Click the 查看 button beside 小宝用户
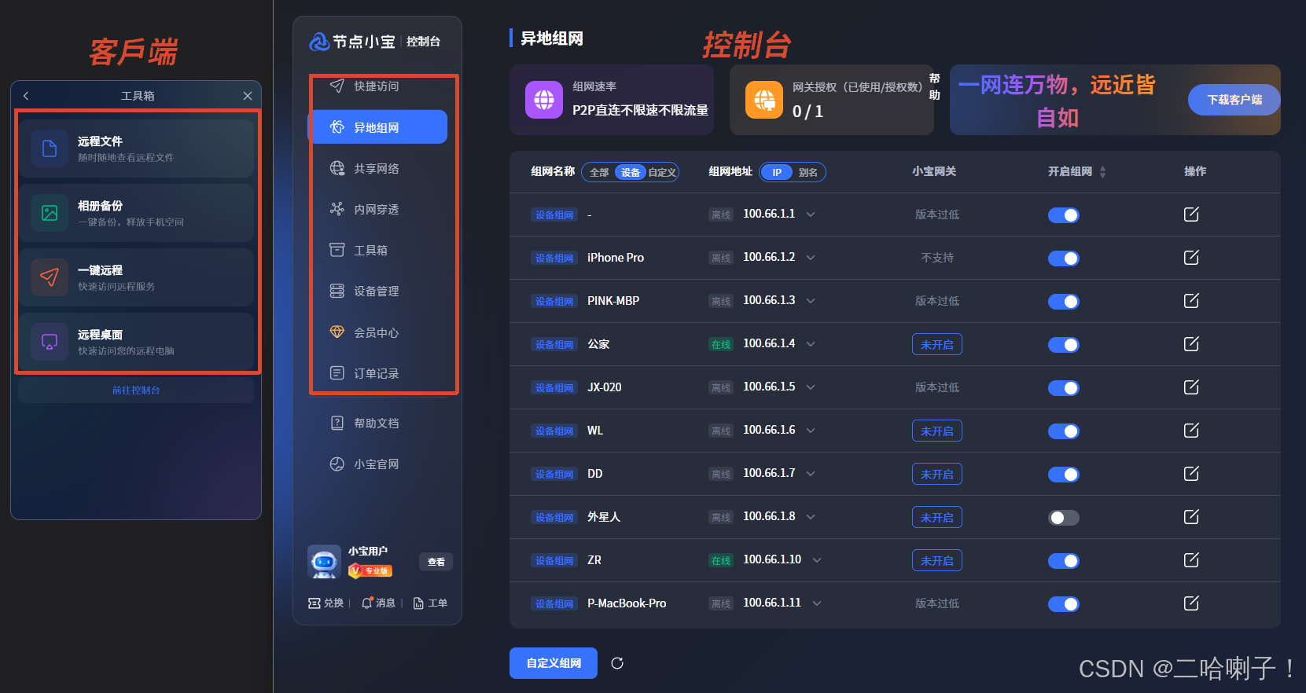 436,562
